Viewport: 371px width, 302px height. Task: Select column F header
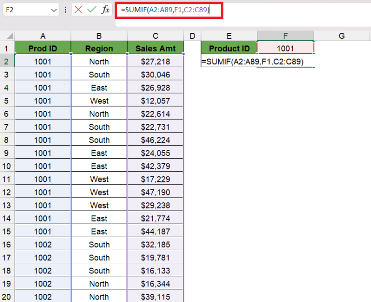(x=285, y=36)
